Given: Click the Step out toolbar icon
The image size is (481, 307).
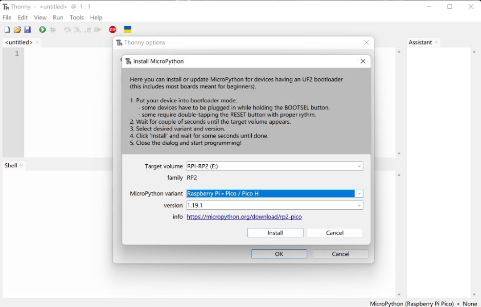Looking at the screenshot, I should click(x=88, y=30).
